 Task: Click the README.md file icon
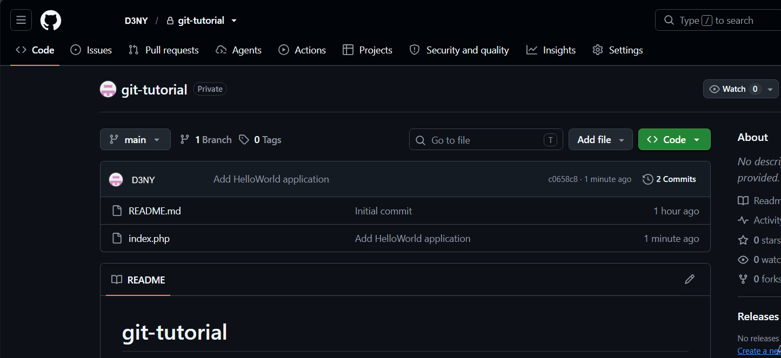pyautogui.click(x=117, y=211)
